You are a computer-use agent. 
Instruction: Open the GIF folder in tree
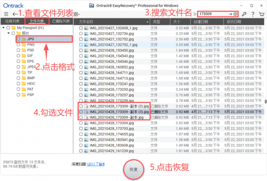[x=30, y=56]
